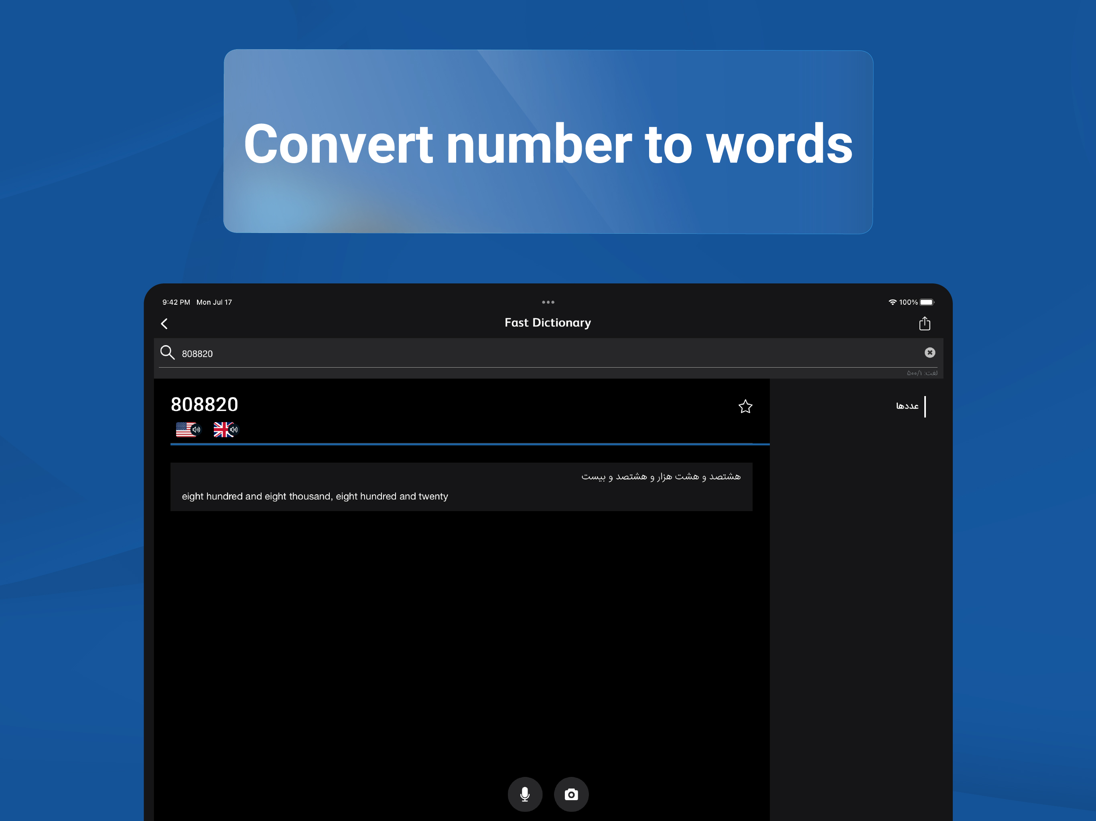Tap the Persian translation text line
The width and height of the screenshot is (1096, 821).
(x=660, y=476)
